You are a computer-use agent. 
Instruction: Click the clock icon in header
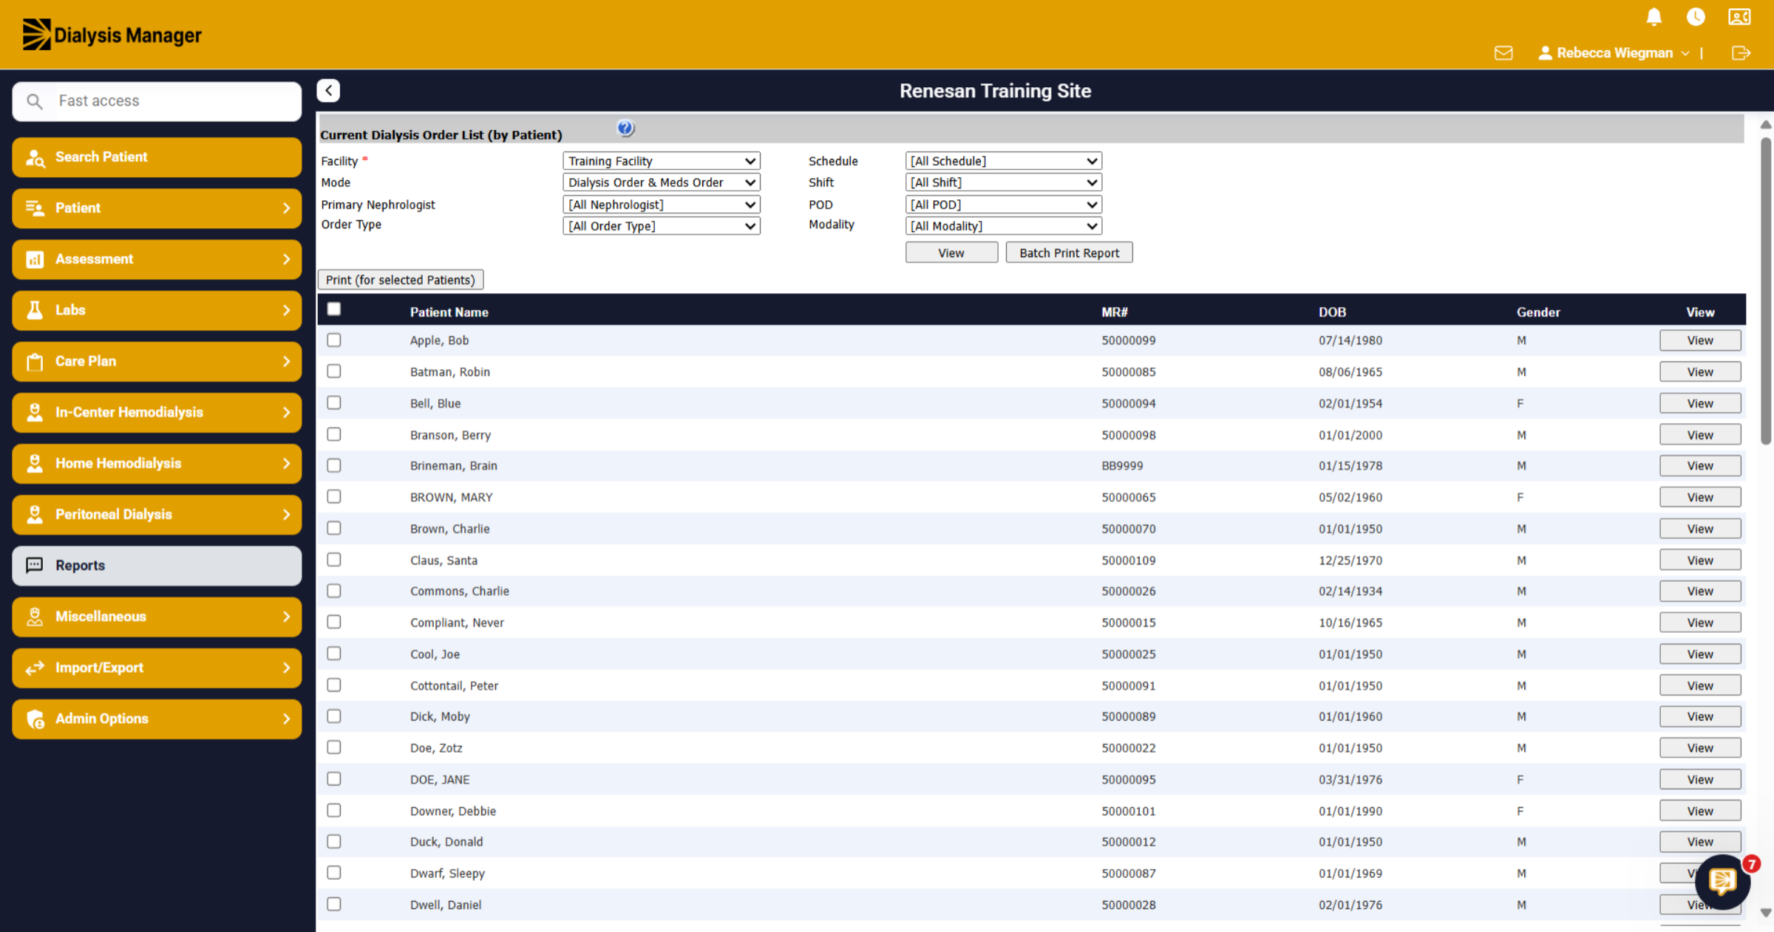[x=1696, y=17]
